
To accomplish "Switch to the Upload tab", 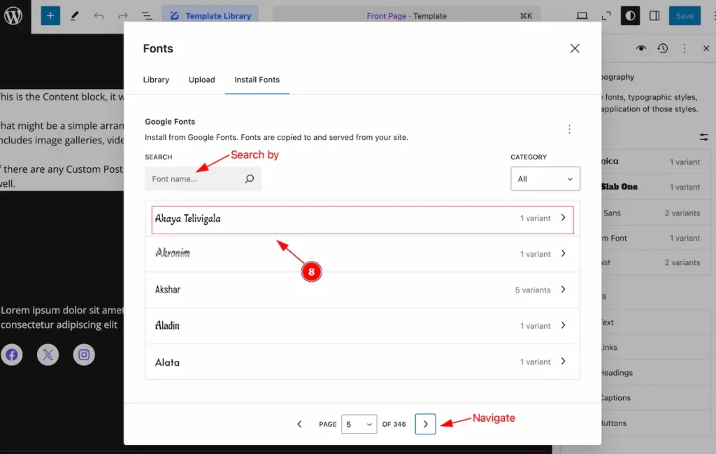I will [x=202, y=80].
